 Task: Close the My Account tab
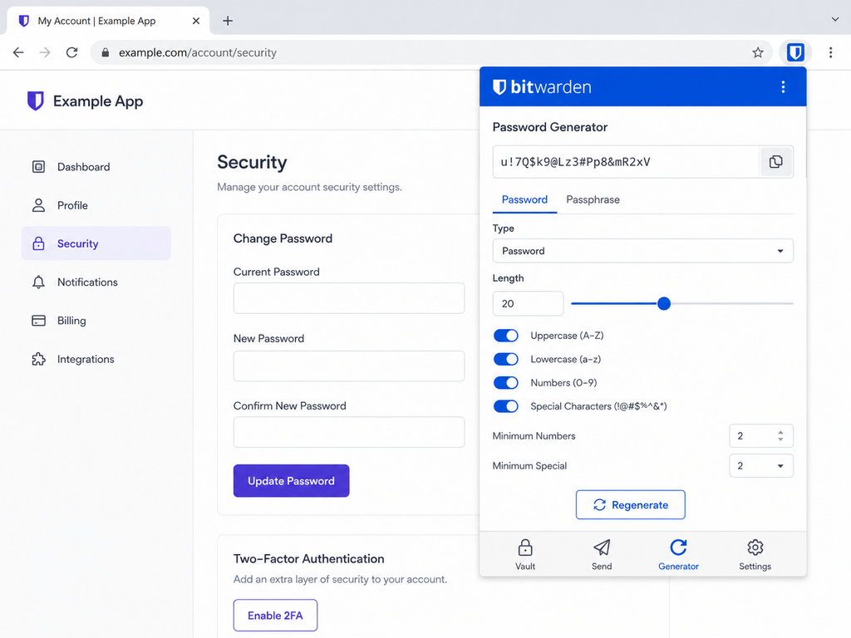click(x=196, y=21)
